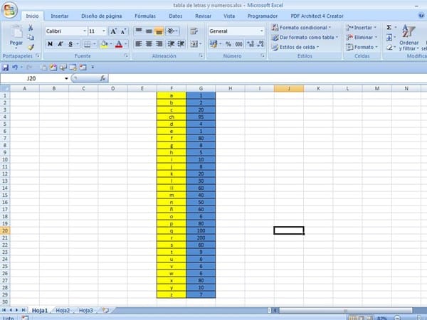Toggle underline S formatting

tap(70, 44)
